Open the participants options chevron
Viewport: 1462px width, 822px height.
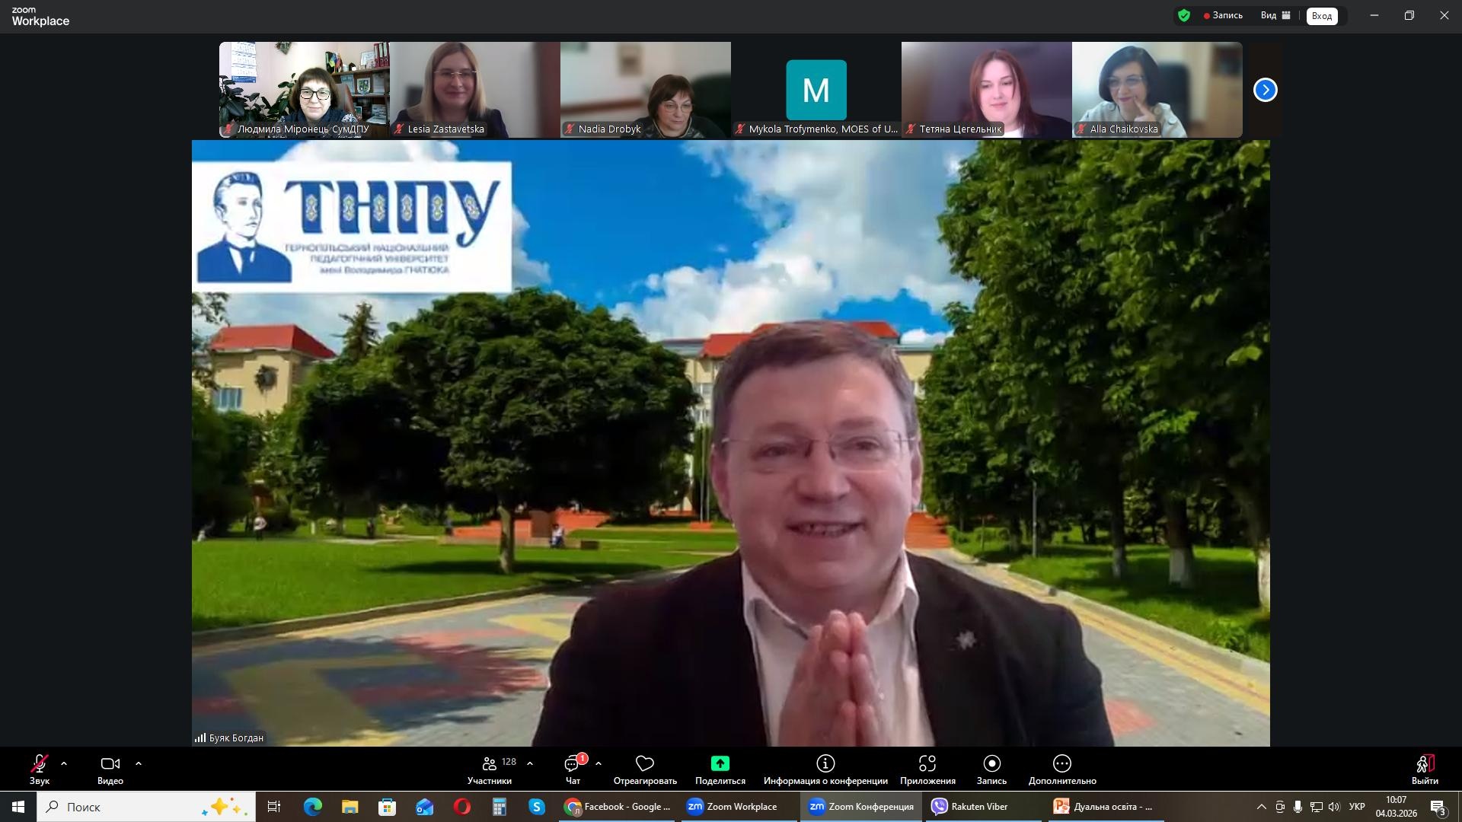click(530, 763)
